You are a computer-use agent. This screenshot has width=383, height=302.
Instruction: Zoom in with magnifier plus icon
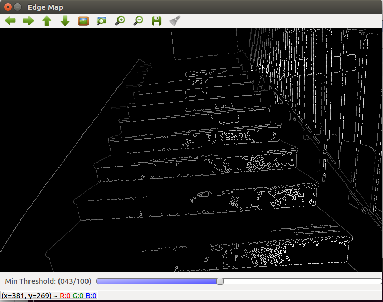click(x=120, y=21)
